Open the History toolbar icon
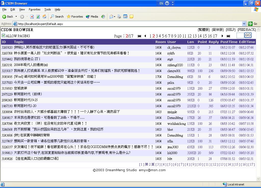The image size is (261, 188). tap(103, 17)
